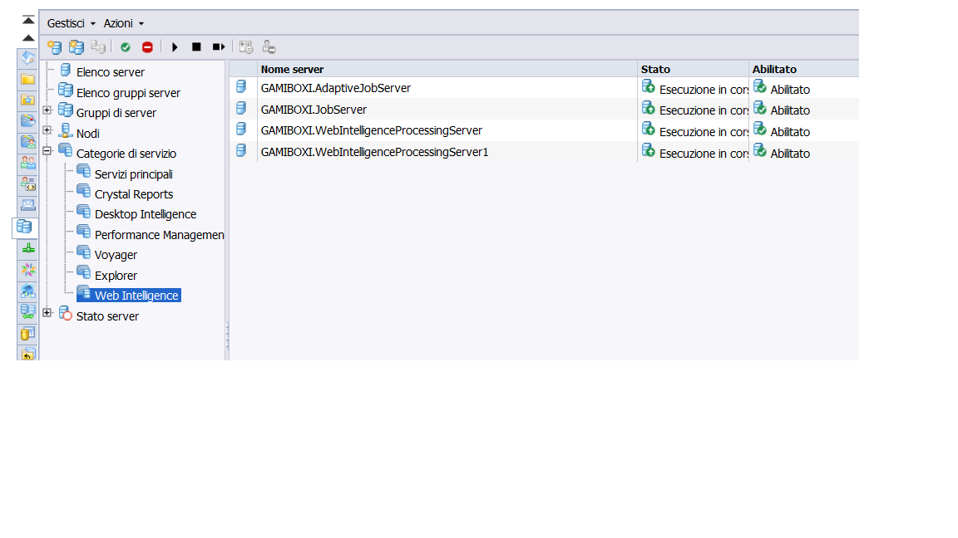Image resolution: width=958 pixels, height=538 pixels.
Task: Click the green enable server icon
Action: [x=126, y=47]
